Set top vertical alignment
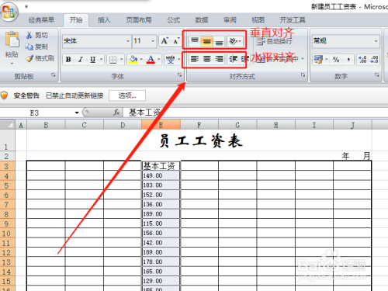Image resolution: width=388 pixels, height=291 pixels. point(195,41)
